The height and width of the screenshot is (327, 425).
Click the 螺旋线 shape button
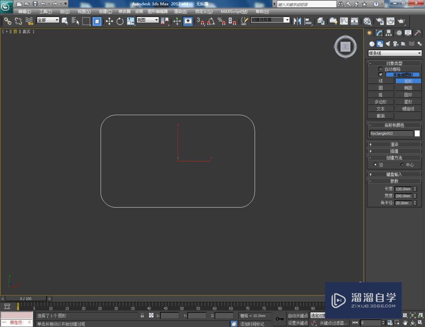pos(408,108)
